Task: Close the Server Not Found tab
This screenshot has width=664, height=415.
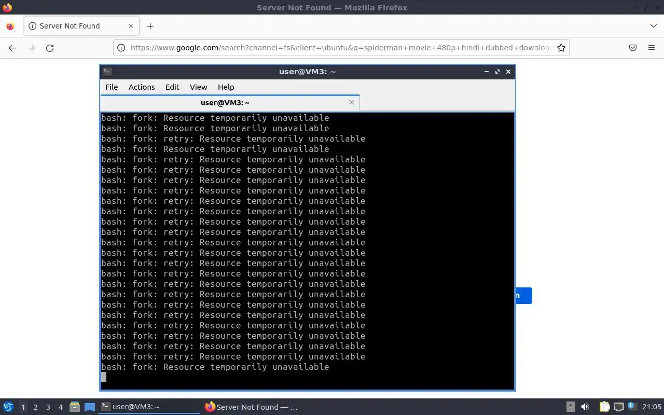Action: point(131,26)
